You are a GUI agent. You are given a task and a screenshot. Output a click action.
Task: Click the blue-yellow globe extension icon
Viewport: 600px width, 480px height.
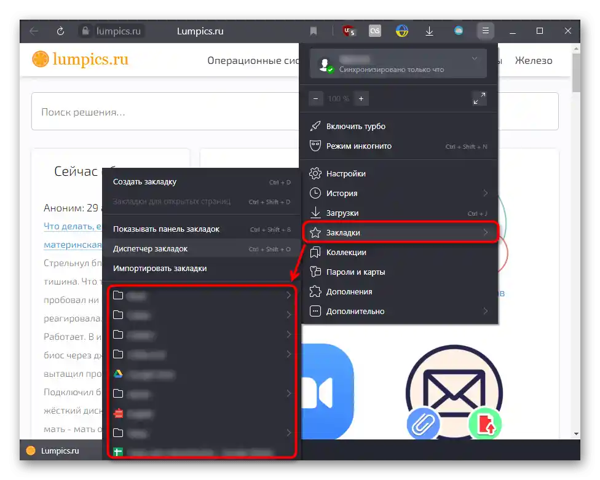coord(402,31)
